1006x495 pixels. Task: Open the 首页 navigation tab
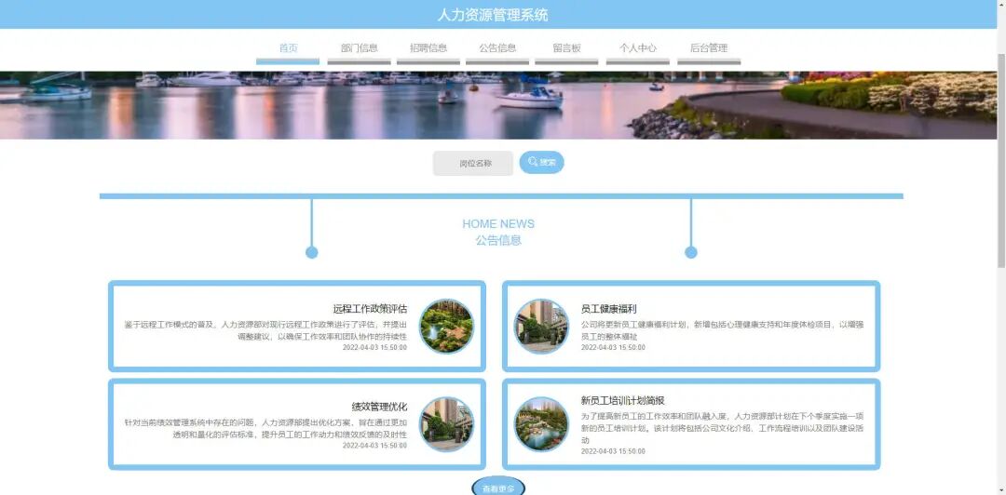(288, 48)
